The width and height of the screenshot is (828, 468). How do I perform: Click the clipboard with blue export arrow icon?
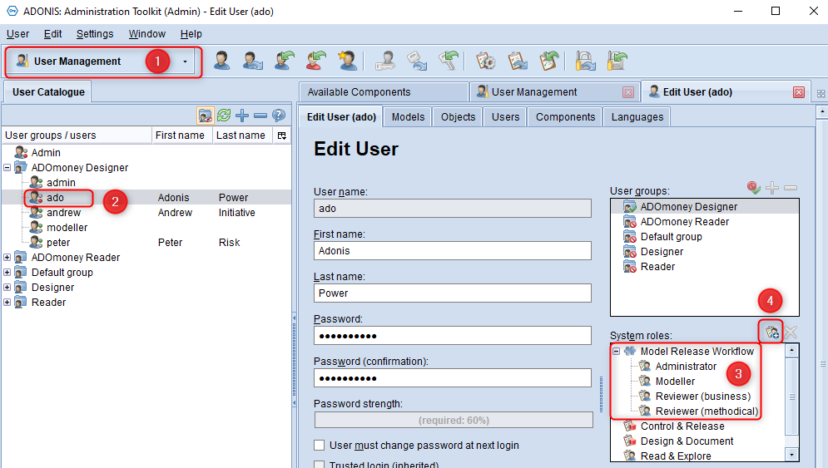(518, 61)
